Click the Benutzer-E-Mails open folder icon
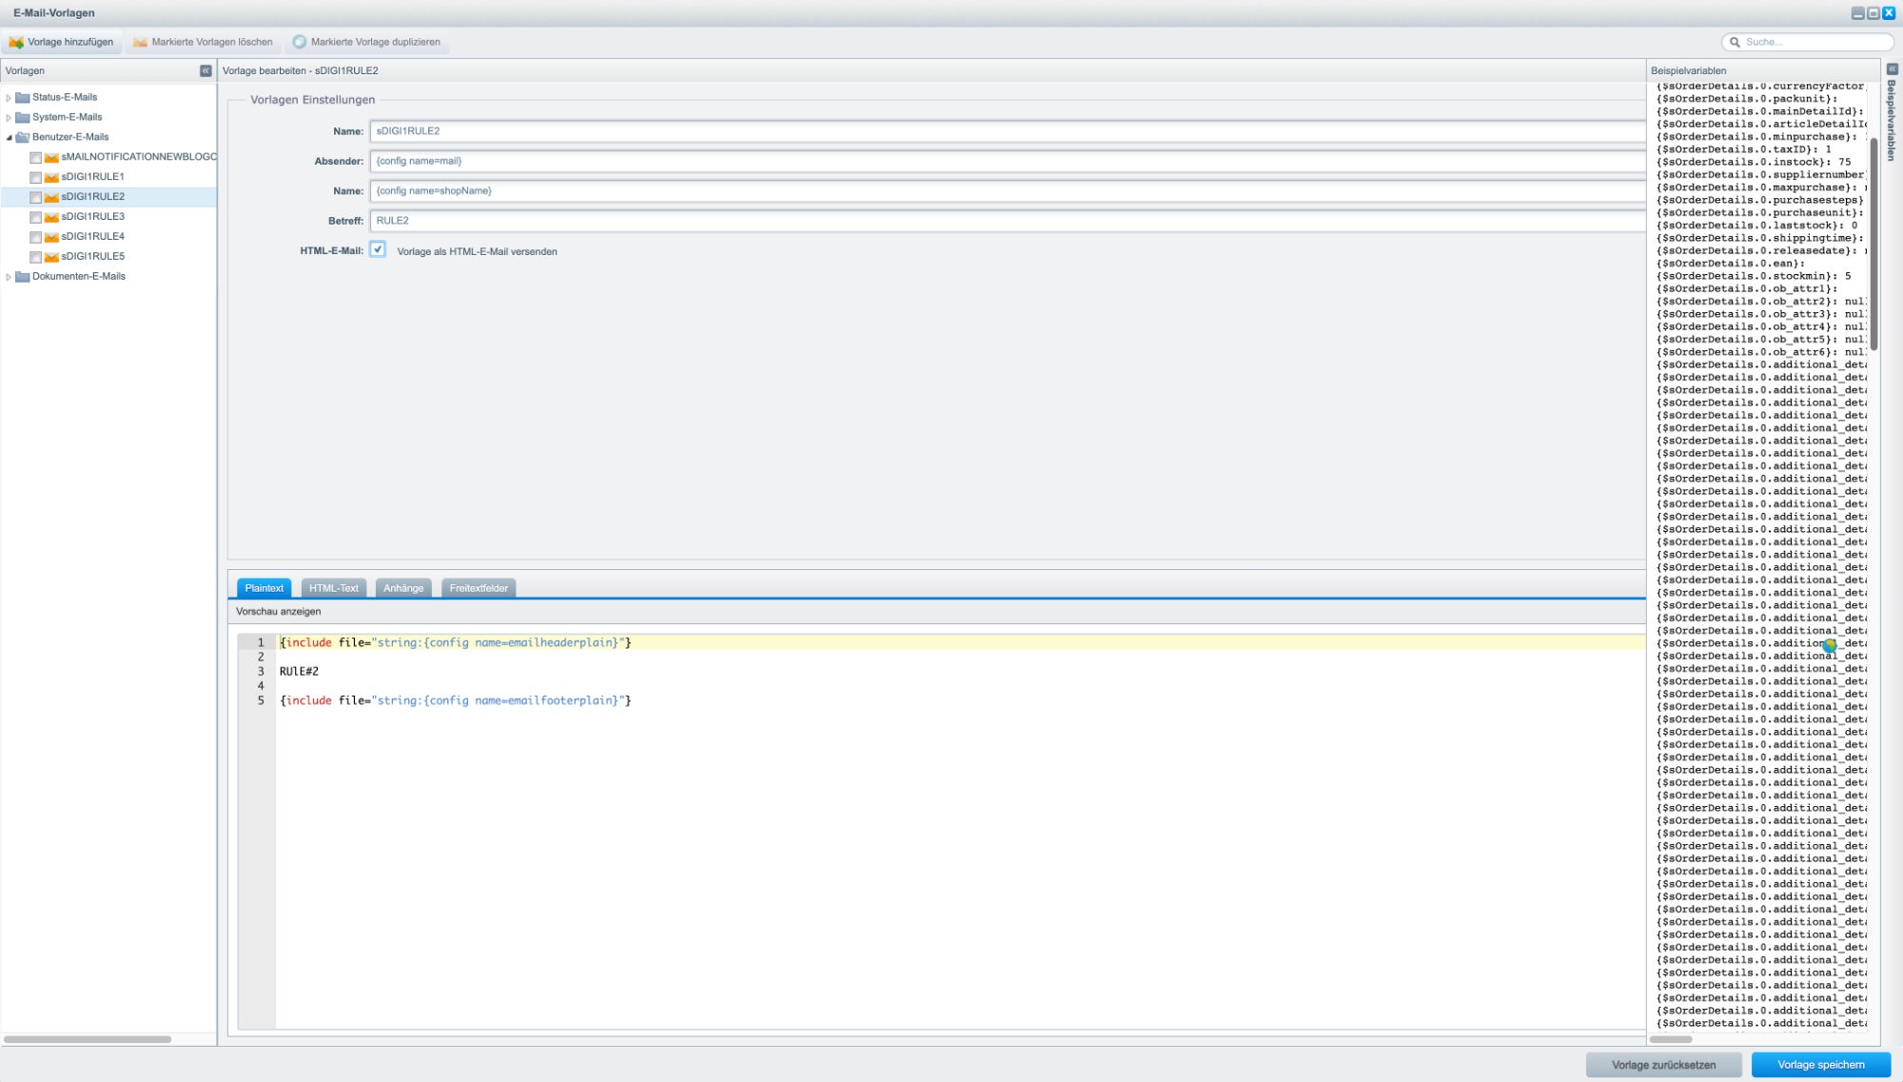Image resolution: width=1903 pixels, height=1082 pixels. pos(23,137)
